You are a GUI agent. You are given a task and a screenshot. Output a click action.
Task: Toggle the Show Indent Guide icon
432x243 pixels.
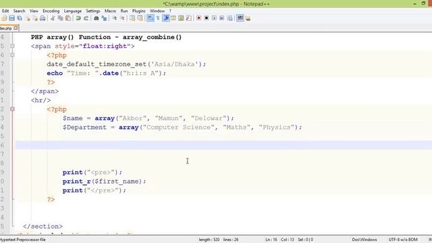[x=166, y=18]
